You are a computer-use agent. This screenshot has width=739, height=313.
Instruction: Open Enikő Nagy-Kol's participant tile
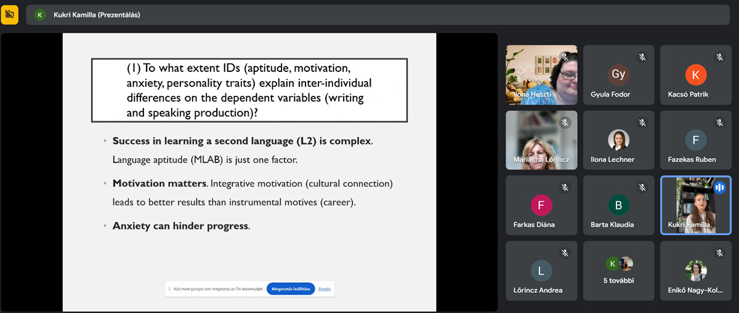pos(695,271)
